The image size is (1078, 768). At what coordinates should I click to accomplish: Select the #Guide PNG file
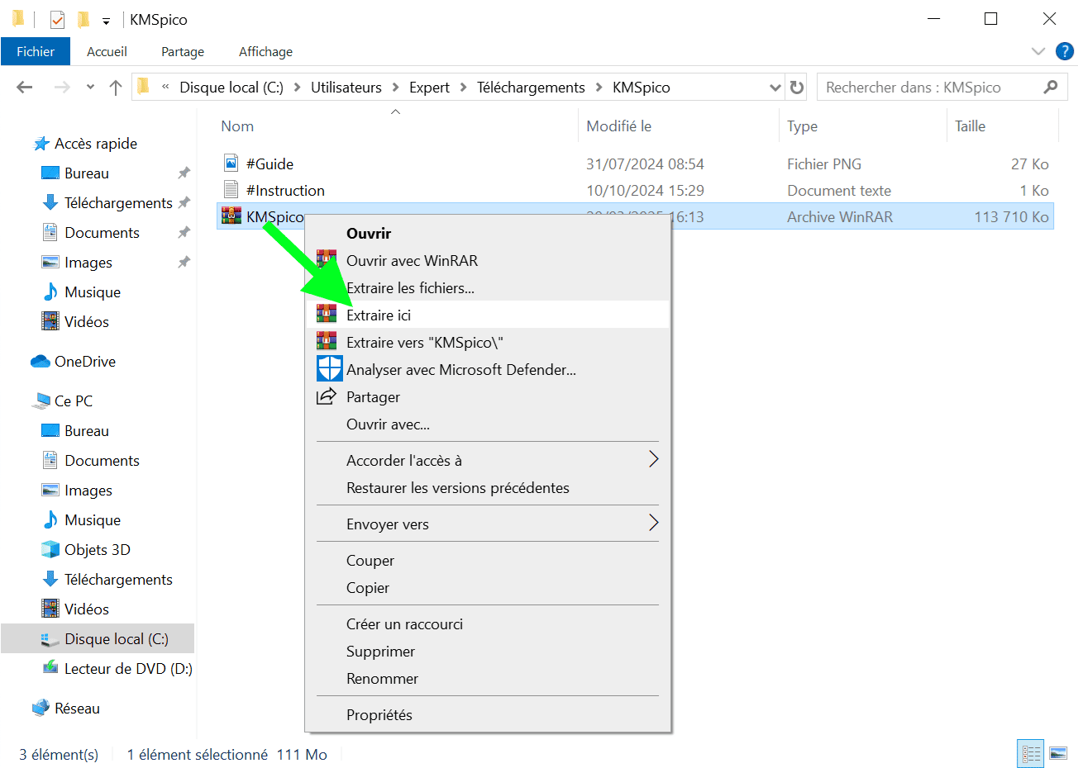[x=269, y=164]
